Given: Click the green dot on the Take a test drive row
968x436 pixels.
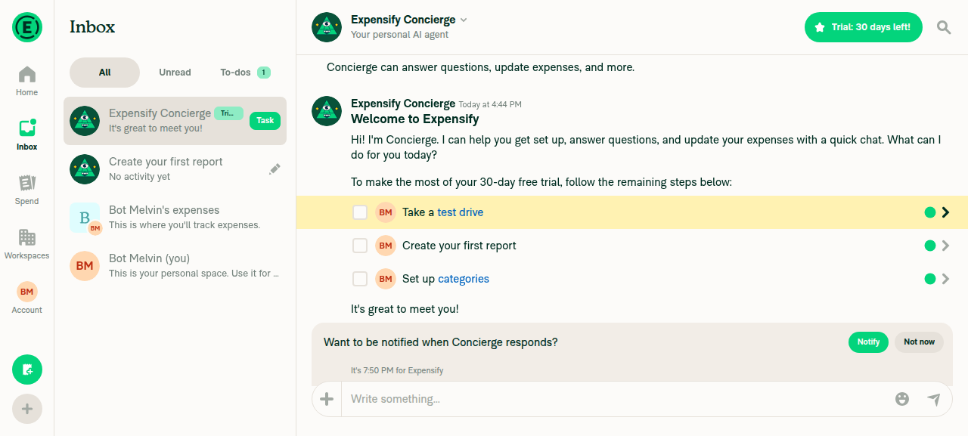Looking at the screenshot, I should 930,212.
